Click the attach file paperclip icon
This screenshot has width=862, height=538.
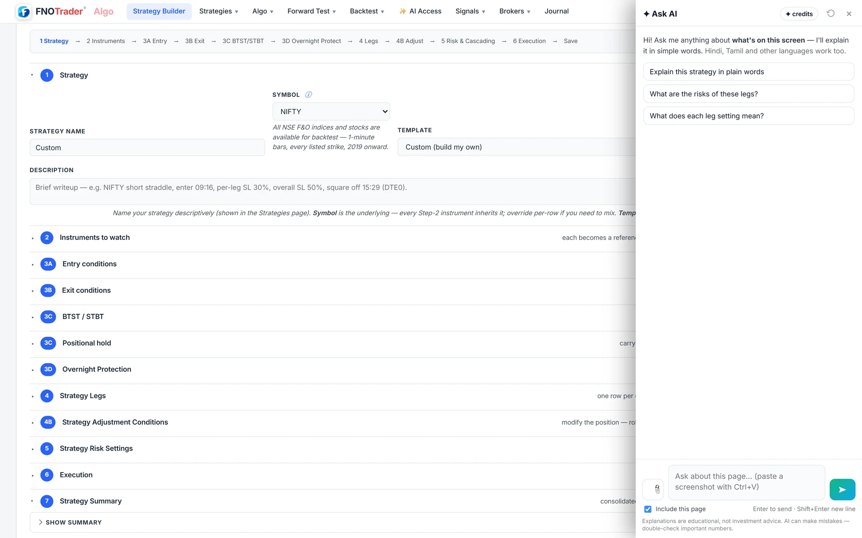point(653,489)
